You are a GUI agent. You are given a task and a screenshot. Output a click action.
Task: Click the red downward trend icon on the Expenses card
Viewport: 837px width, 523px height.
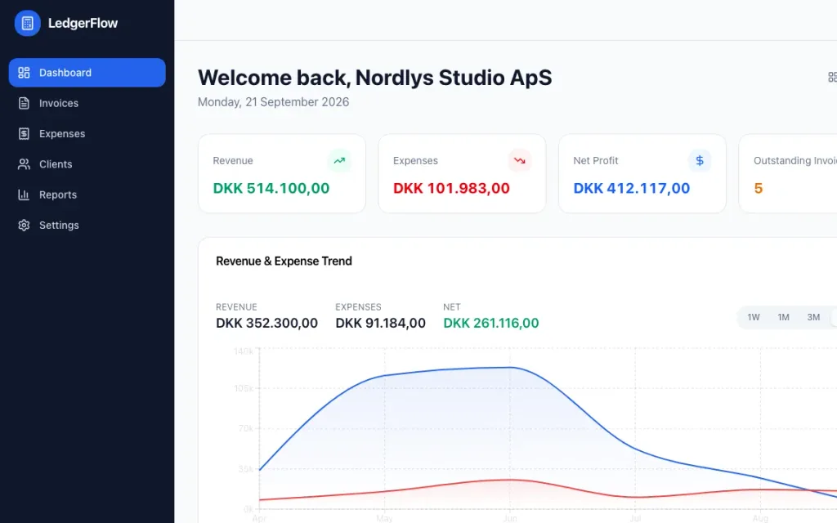click(519, 161)
